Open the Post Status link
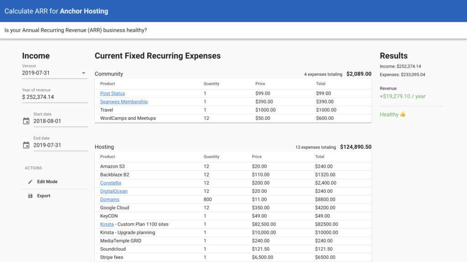467x262 pixels. point(112,94)
